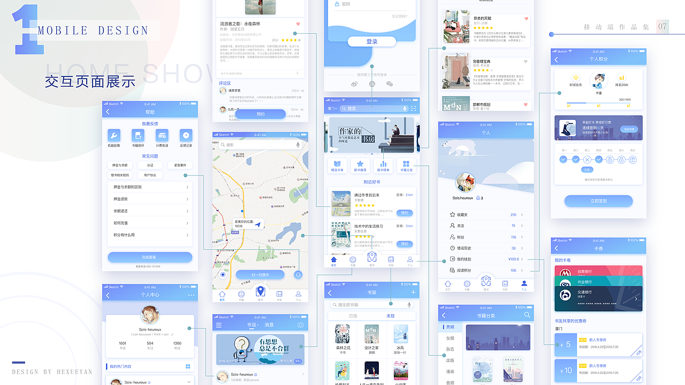Toggle the missed 周三 sign-in mark
Image resolution: width=685 pixels, height=385 pixels.
(x=587, y=159)
